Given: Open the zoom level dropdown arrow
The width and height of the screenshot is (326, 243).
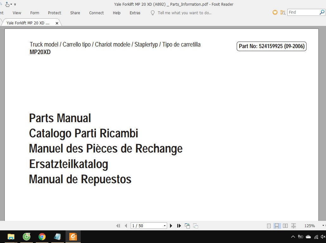Looking at the screenshot, I should [323, 226].
